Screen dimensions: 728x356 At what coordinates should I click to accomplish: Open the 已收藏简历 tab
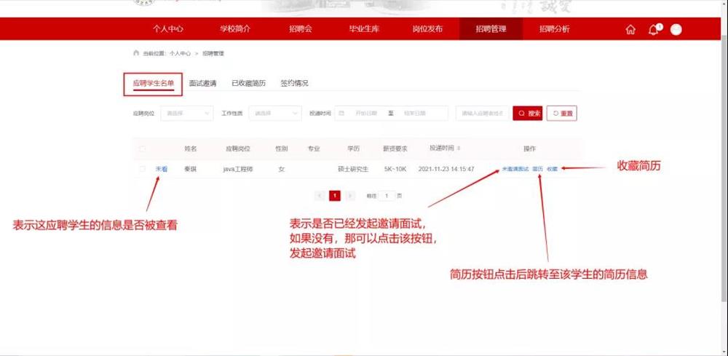[x=248, y=83]
